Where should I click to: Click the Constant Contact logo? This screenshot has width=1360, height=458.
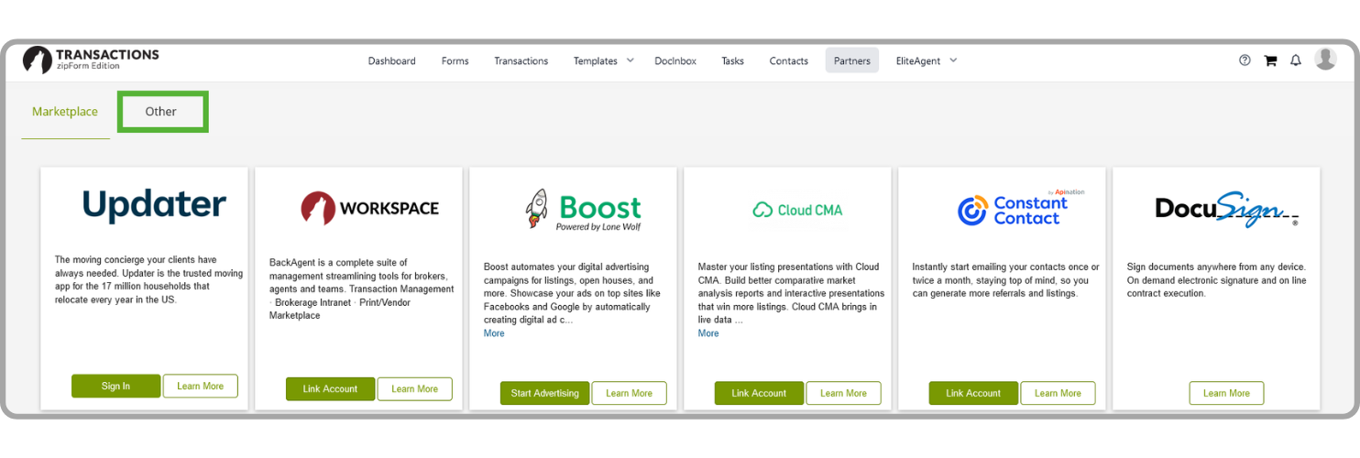[1020, 208]
